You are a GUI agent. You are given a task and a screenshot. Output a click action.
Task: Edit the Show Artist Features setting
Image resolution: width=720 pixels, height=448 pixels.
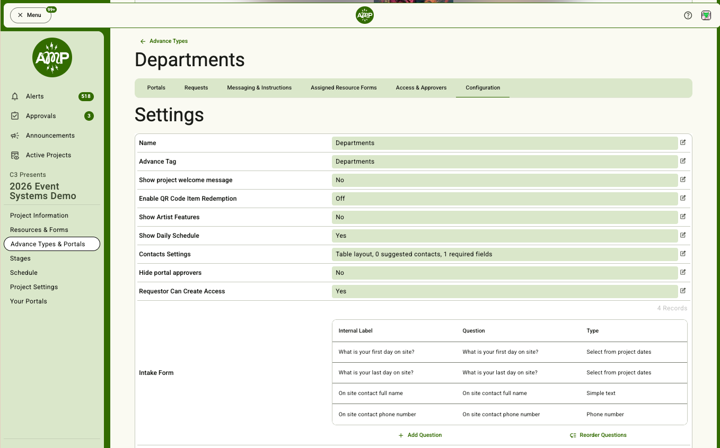coord(683,217)
